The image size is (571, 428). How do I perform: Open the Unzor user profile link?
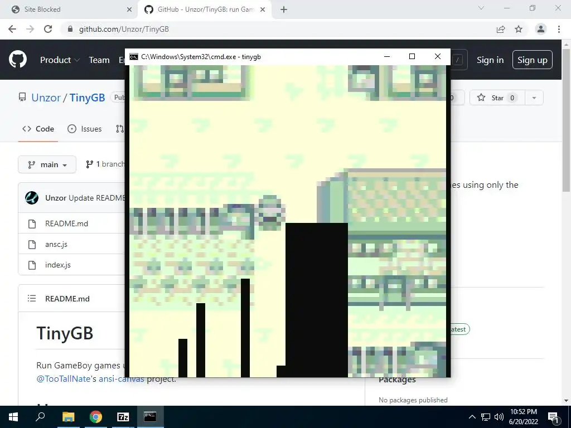pos(46,98)
